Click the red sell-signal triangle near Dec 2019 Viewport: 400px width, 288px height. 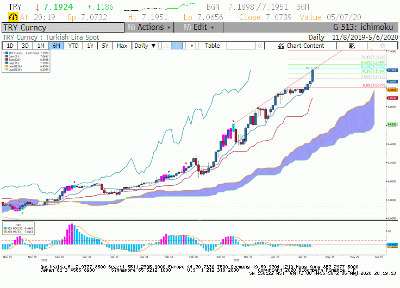tap(74, 182)
